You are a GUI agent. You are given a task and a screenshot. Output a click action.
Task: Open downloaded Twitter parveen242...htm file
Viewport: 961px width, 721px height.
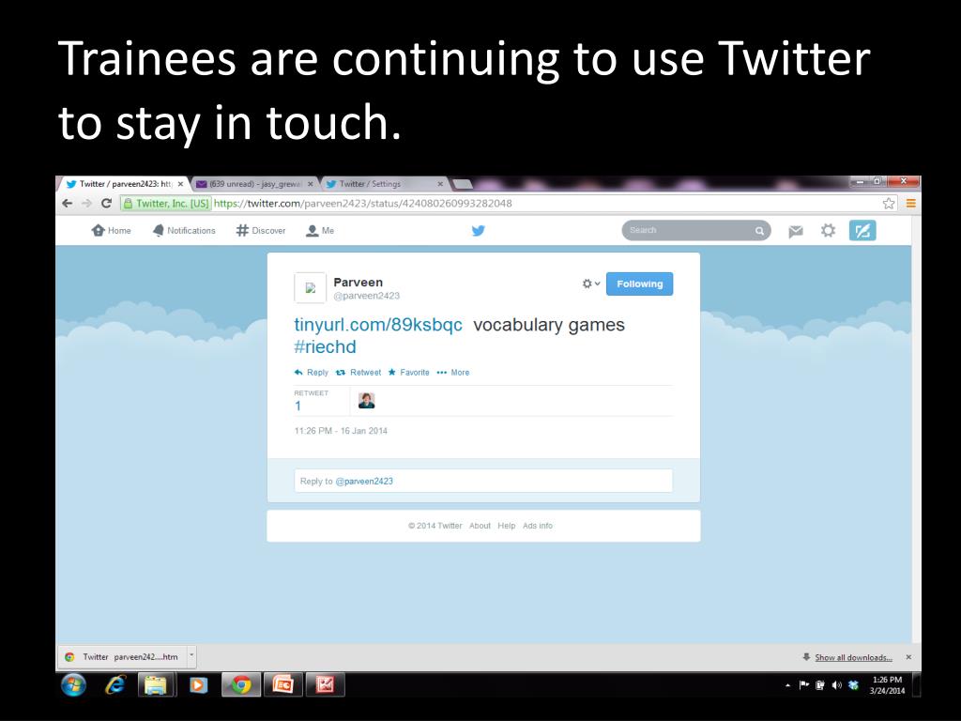click(121, 656)
